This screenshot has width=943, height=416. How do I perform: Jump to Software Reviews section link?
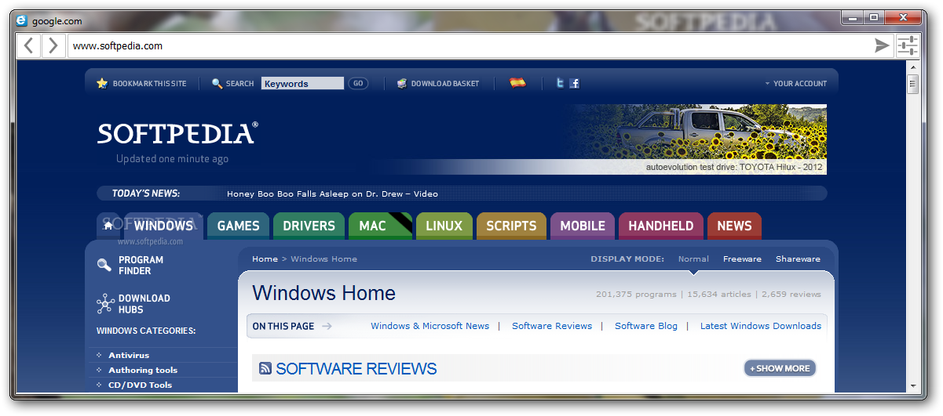tap(552, 326)
